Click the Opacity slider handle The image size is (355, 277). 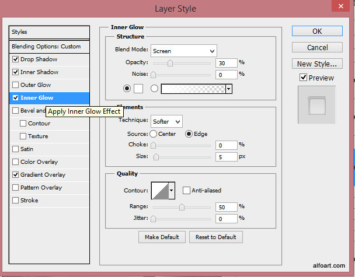click(170, 63)
